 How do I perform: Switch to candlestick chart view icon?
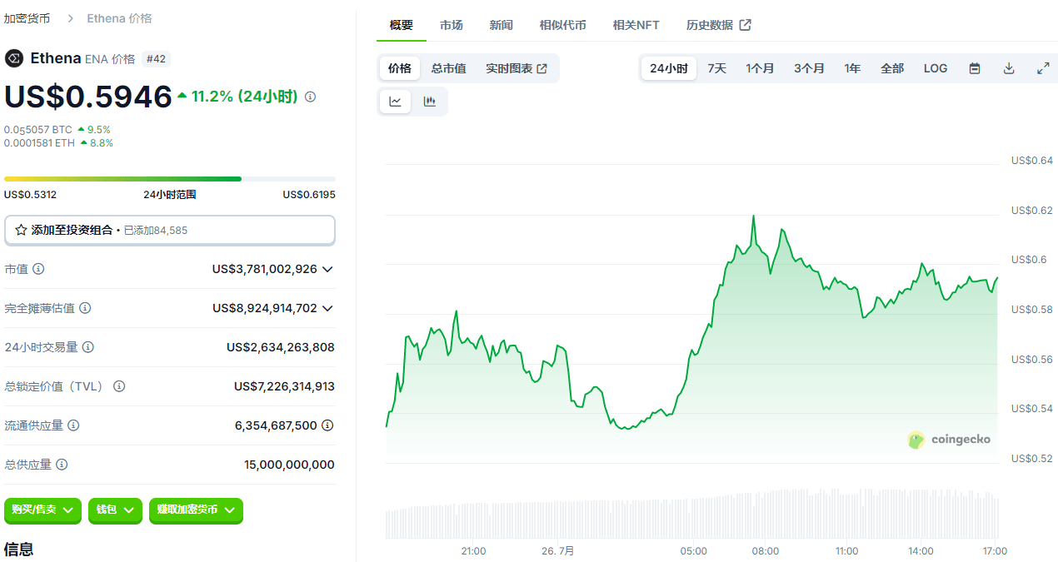pyautogui.click(x=430, y=102)
